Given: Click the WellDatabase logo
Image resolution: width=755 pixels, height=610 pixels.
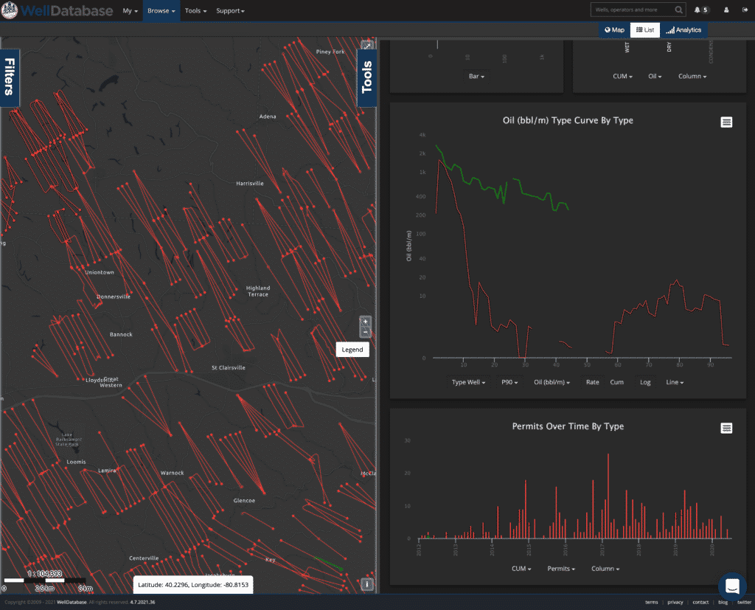Looking at the screenshot, I should coord(58,10).
